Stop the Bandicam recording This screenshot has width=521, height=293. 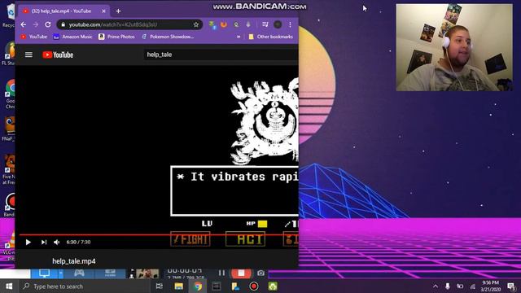click(x=241, y=273)
